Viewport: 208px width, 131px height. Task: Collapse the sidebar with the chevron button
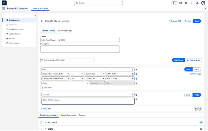coord(36,15)
